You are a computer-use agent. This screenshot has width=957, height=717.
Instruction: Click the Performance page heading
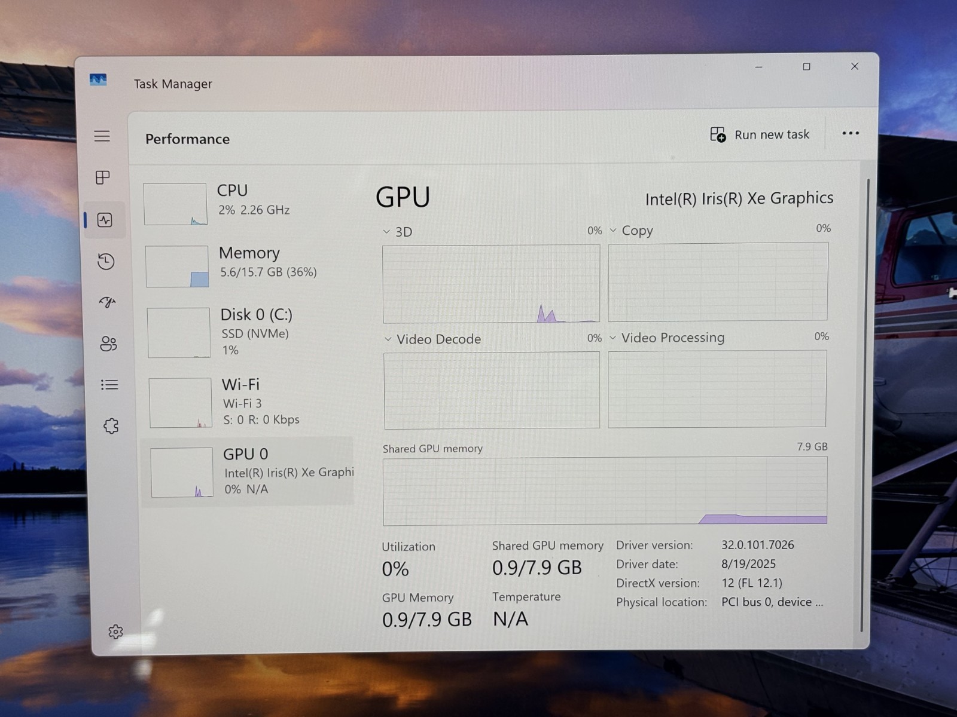(187, 139)
